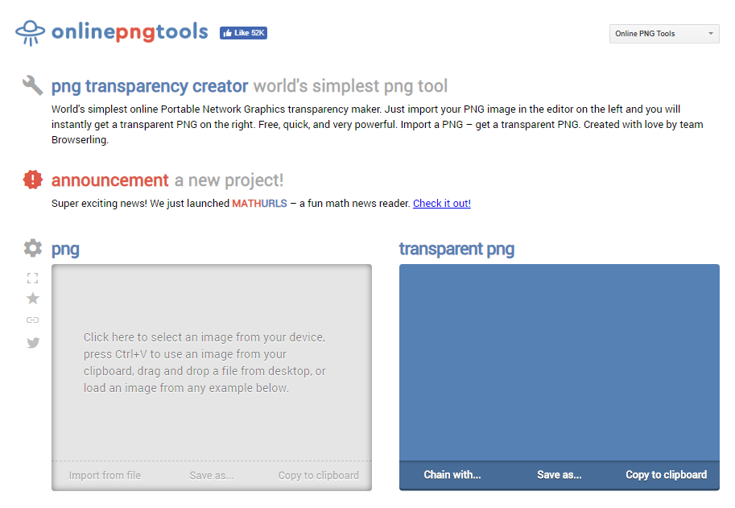
Task: Click Import from file in the png panel
Action: pyautogui.click(x=105, y=475)
